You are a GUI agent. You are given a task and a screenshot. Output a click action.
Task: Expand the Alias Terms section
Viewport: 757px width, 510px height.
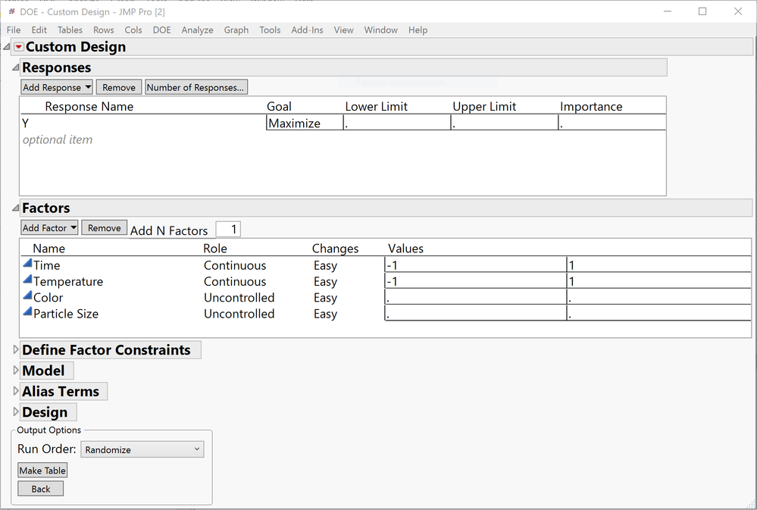coord(15,391)
